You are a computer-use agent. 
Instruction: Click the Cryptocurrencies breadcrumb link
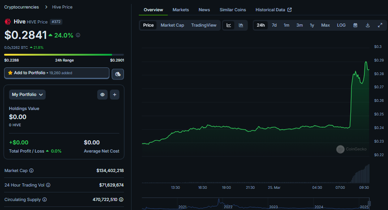22,7
